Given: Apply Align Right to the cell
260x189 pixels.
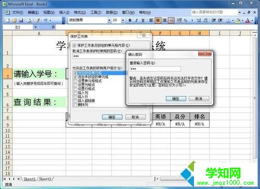Looking at the screenshot, I should 164,20.
